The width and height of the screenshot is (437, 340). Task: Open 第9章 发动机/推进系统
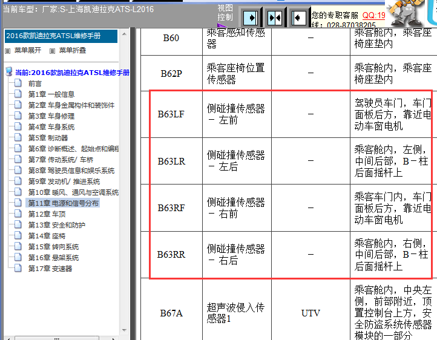click(64, 181)
